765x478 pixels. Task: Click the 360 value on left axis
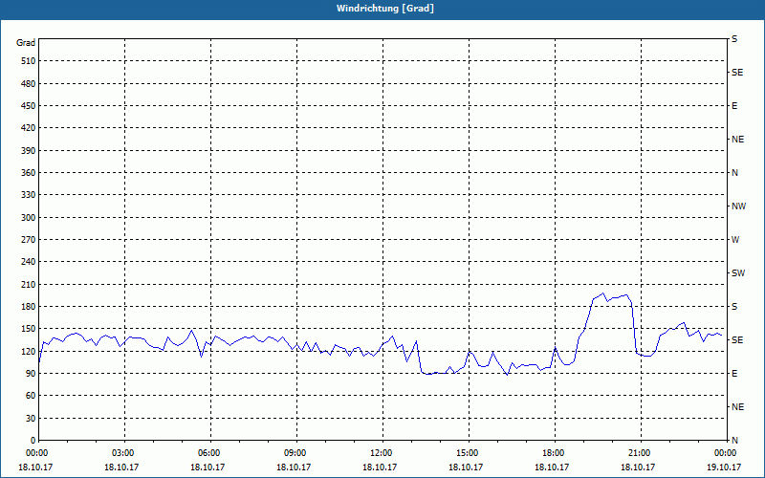tap(29, 173)
